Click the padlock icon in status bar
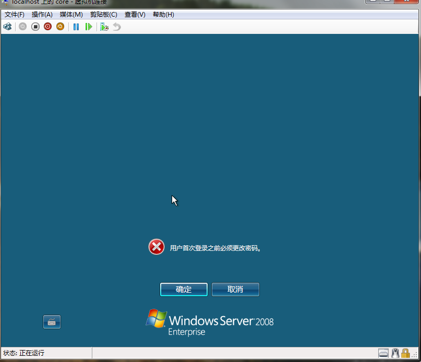Screen dimensions: 421x362 (405, 353)
